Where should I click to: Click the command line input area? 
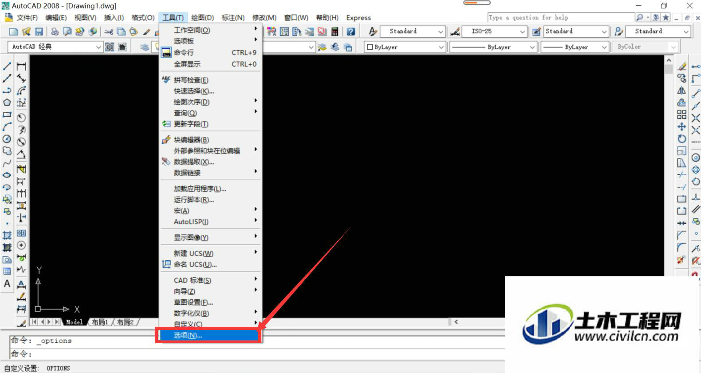[x=257, y=354]
